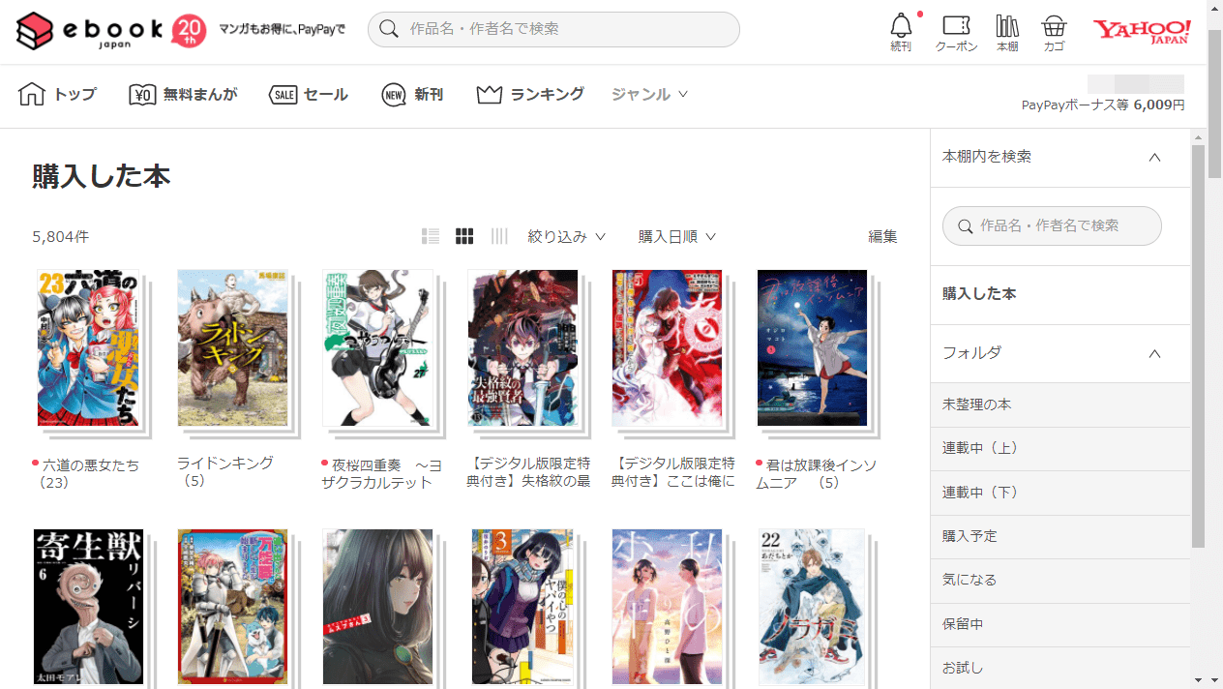The image size is (1223, 689).
Task: Open 寄生獣リバーシ 6 cover
Action: click(x=88, y=607)
